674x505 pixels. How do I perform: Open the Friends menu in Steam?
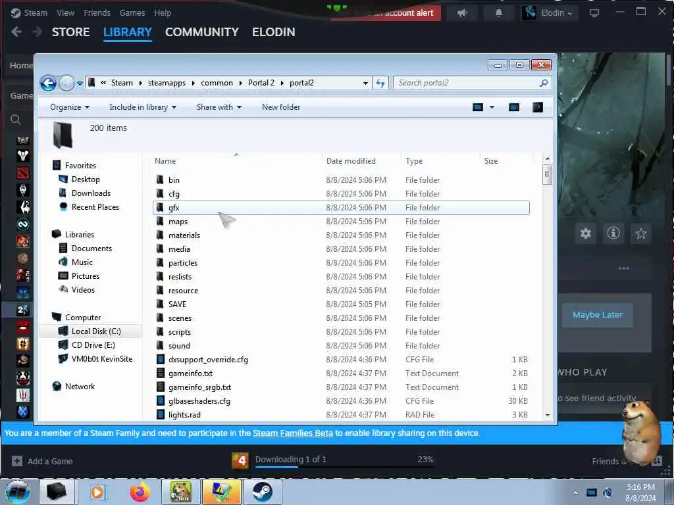tap(97, 13)
